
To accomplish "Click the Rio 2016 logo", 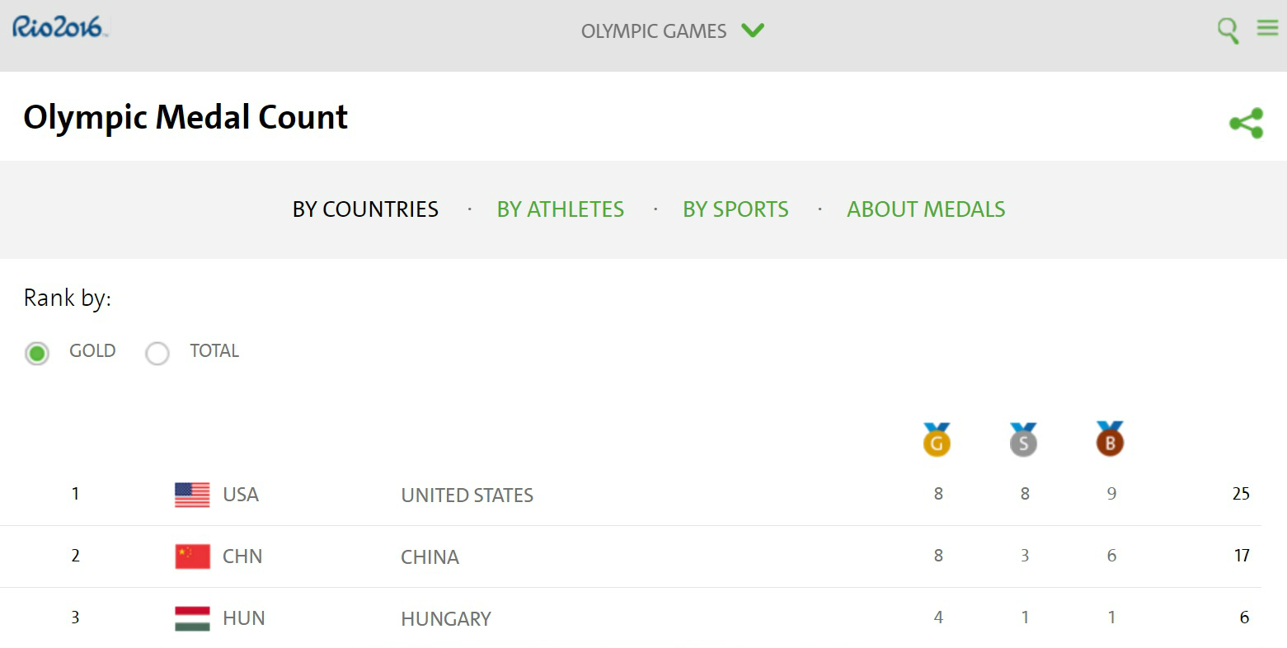I will tap(59, 28).
